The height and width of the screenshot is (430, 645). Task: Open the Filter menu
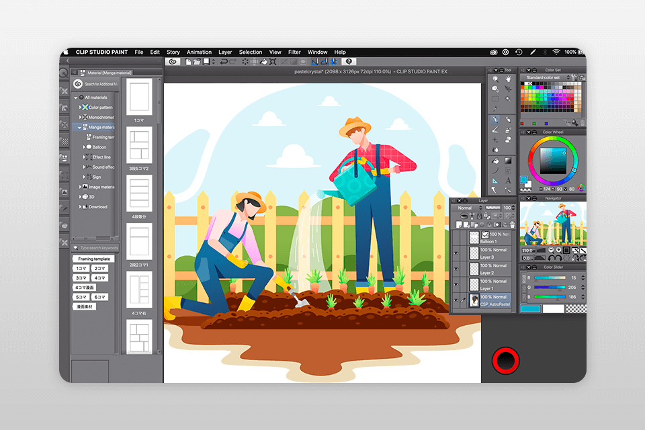(294, 52)
